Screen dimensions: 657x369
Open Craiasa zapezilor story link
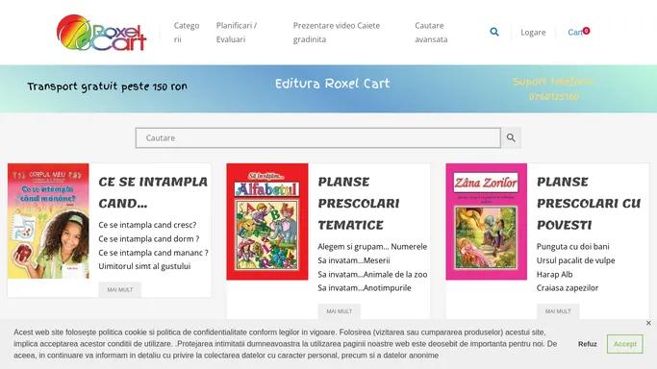[568, 288]
